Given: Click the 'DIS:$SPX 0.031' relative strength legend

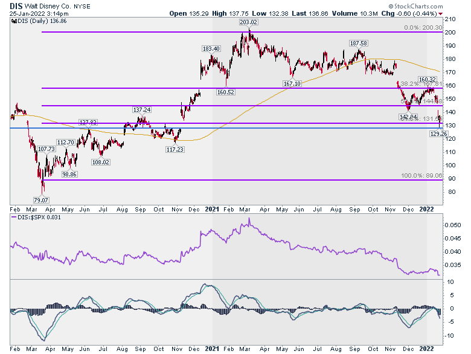Looking at the screenshot, I should pos(36,217).
